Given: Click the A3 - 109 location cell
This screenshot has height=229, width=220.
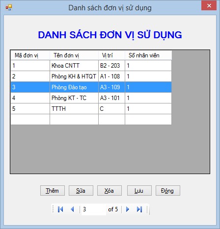Looking at the screenshot, I should pos(111,87).
